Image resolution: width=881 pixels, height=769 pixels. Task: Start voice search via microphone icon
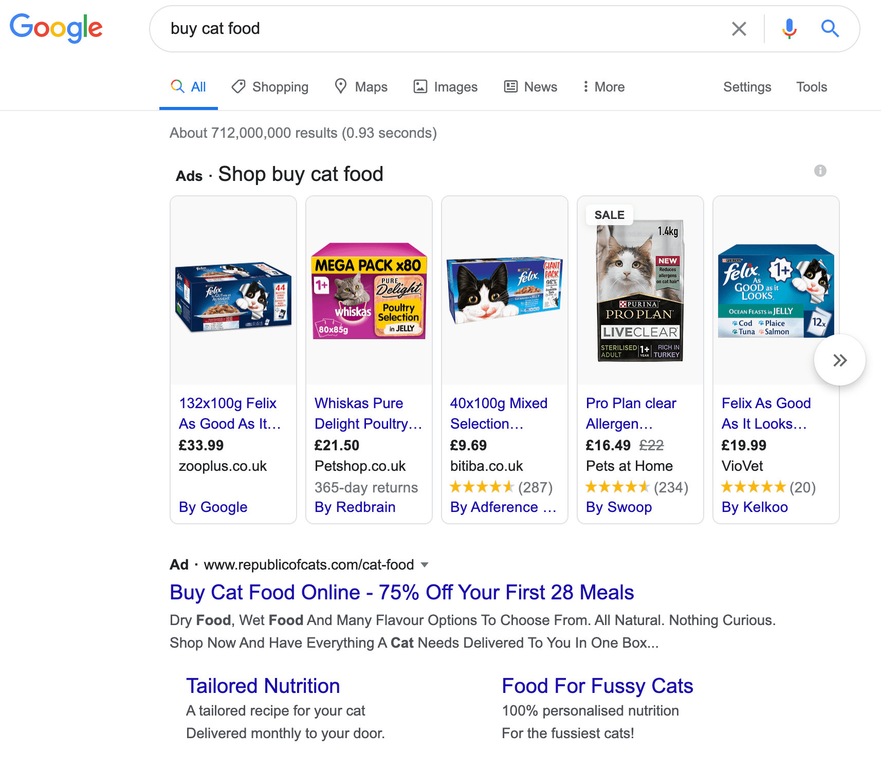(x=789, y=29)
